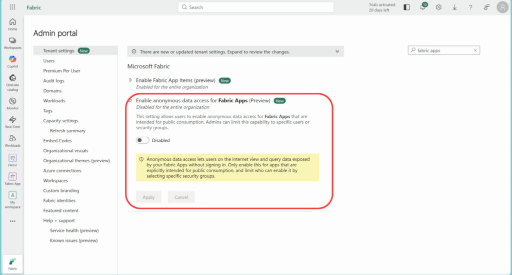Expand Enable Fabric App Items setting
The width and height of the screenshot is (512, 275).
pyautogui.click(x=130, y=80)
